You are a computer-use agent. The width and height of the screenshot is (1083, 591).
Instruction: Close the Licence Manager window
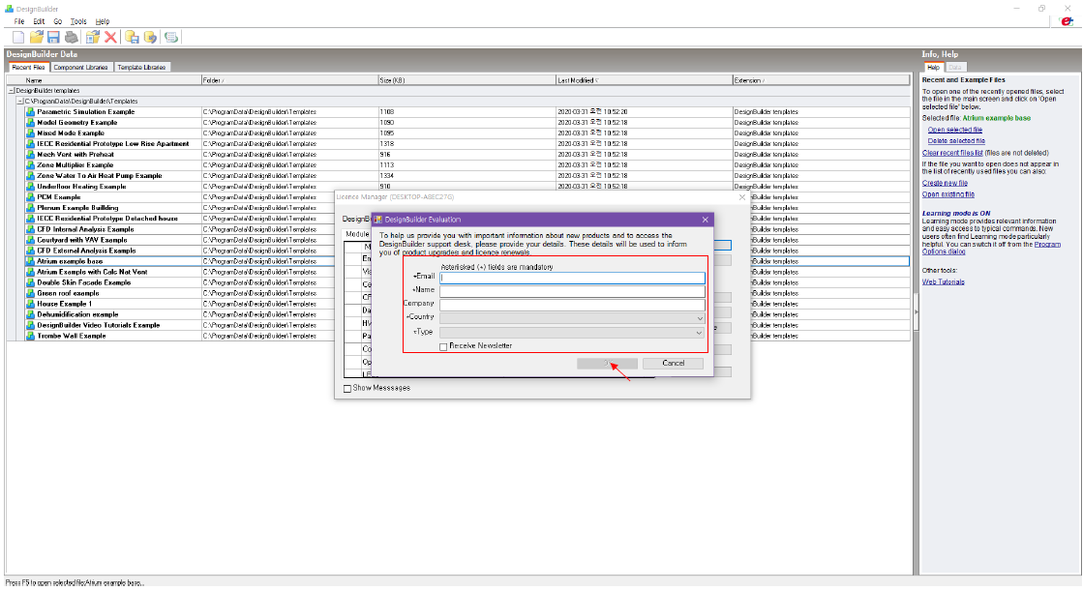click(741, 197)
